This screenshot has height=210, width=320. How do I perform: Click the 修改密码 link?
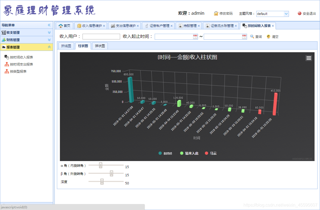[223, 13]
